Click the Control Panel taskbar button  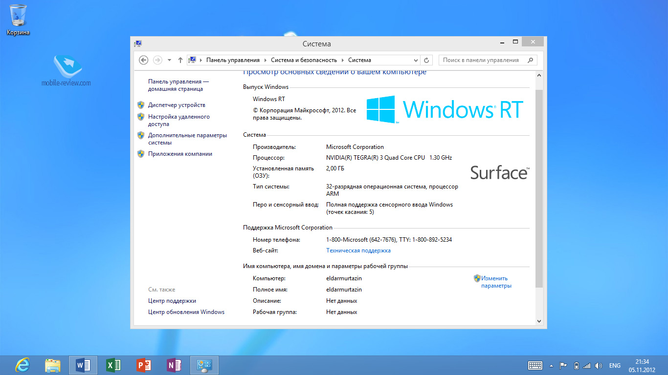[x=204, y=365]
